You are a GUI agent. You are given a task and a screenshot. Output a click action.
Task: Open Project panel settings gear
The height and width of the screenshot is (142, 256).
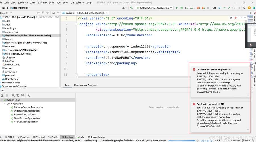[53, 13]
